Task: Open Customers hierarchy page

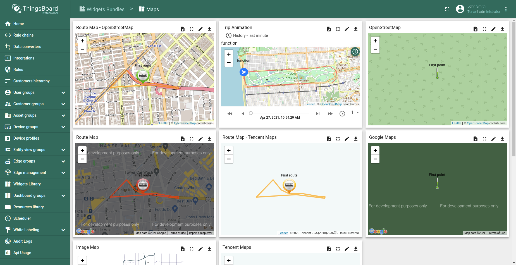Action: (x=35, y=81)
